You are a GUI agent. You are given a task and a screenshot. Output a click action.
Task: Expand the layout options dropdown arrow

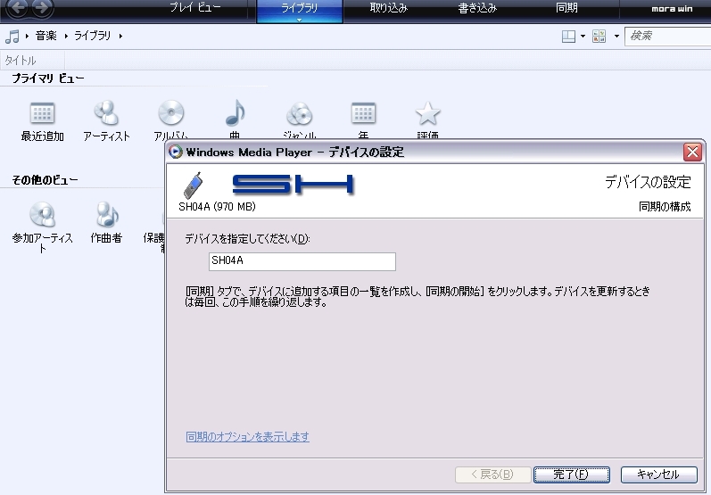point(583,37)
